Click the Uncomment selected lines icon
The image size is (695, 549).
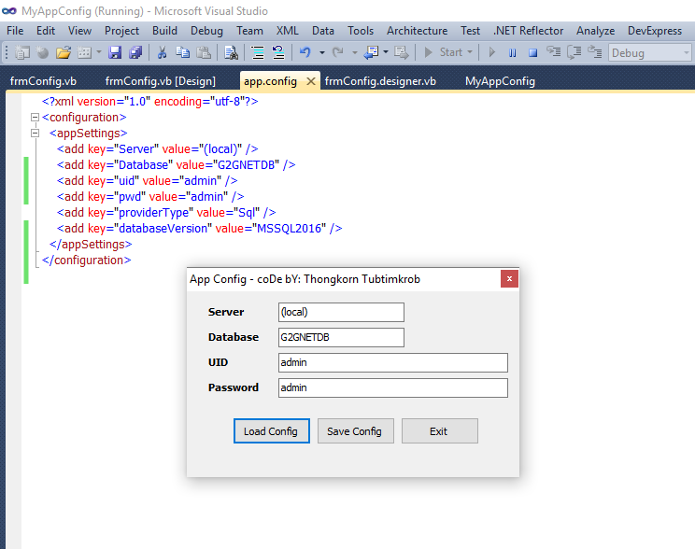pos(278,52)
